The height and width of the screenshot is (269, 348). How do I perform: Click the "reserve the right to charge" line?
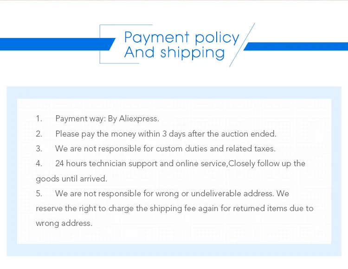pyautogui.click(x=174, y=208)
